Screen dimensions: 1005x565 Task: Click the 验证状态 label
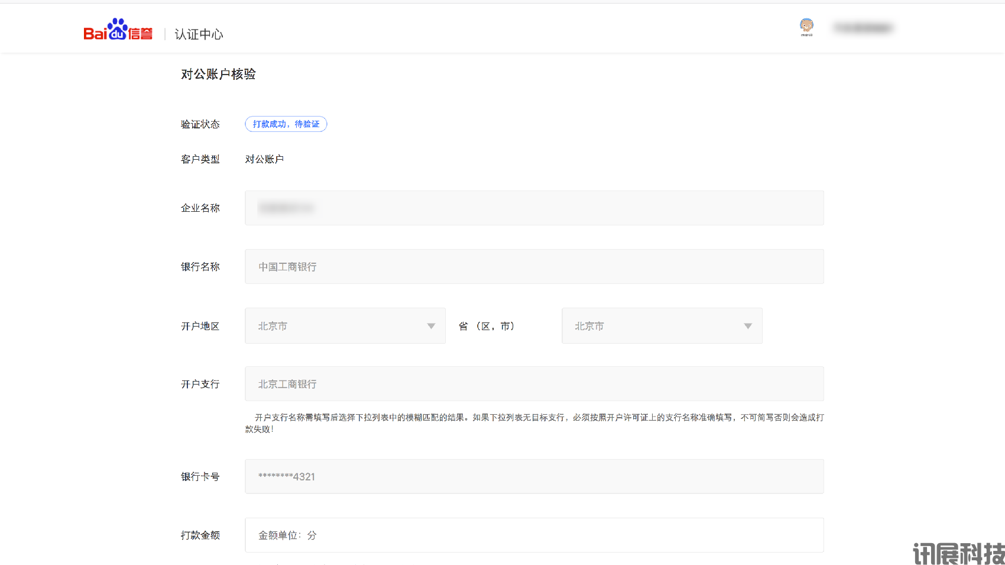tap(200, 124)
